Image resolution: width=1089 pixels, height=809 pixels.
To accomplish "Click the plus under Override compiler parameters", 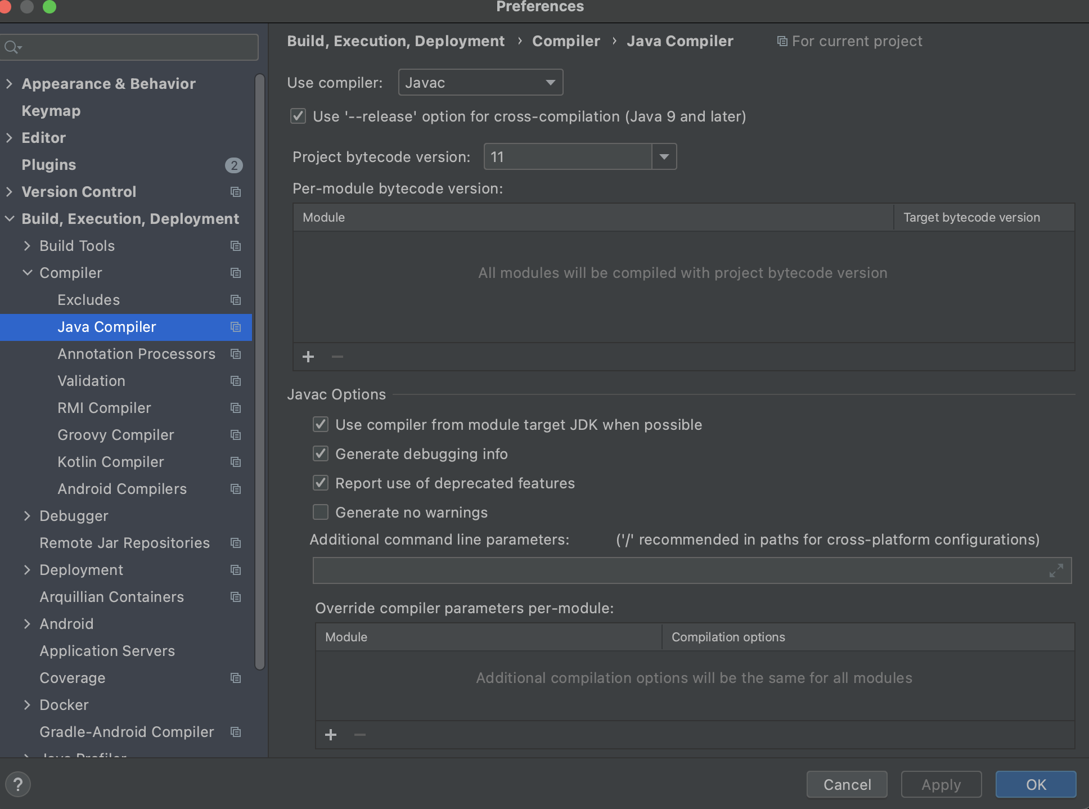I will pos(331,735).
